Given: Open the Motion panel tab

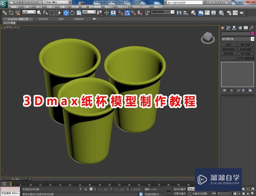Looking at the screenshot, I should 240,28.
